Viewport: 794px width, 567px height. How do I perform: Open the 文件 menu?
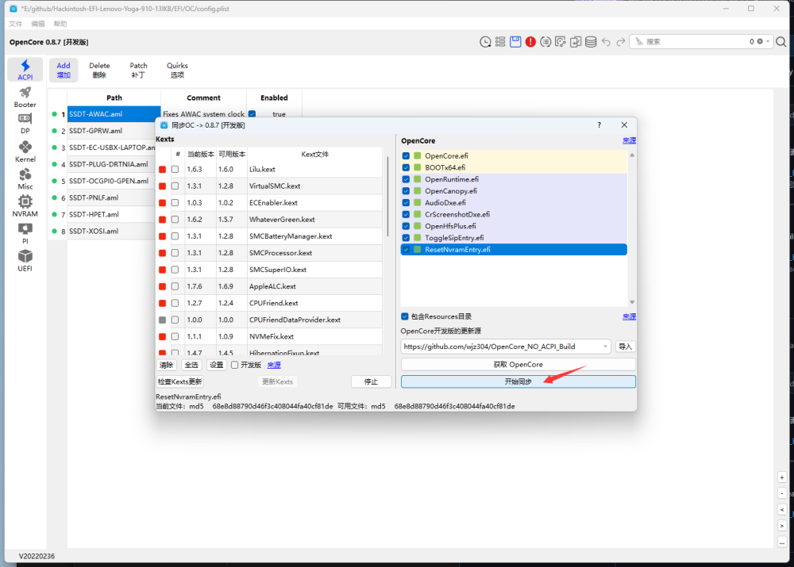[x=16, y=24]
